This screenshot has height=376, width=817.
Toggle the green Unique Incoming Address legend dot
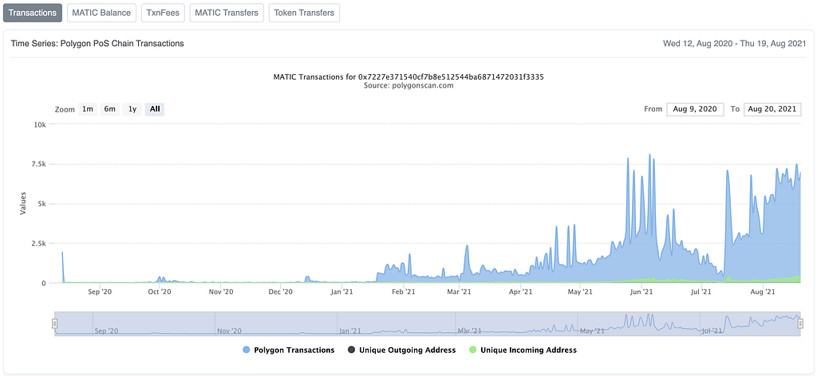pyautogui.click(x=473, y=350)
